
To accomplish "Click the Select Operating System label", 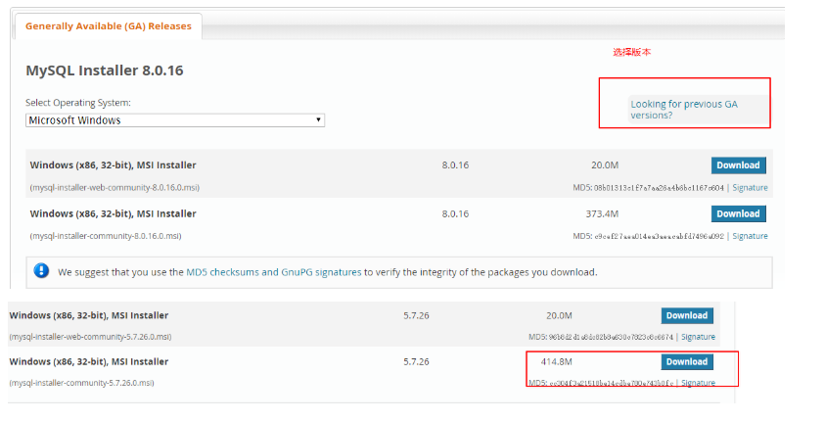I will pyautogui.click(x=78, y=103).
